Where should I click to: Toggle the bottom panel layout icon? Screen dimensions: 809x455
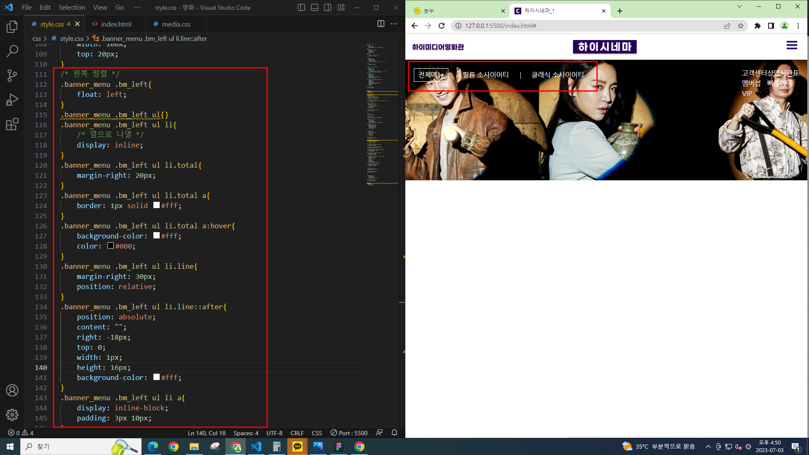tap(314, 8)
